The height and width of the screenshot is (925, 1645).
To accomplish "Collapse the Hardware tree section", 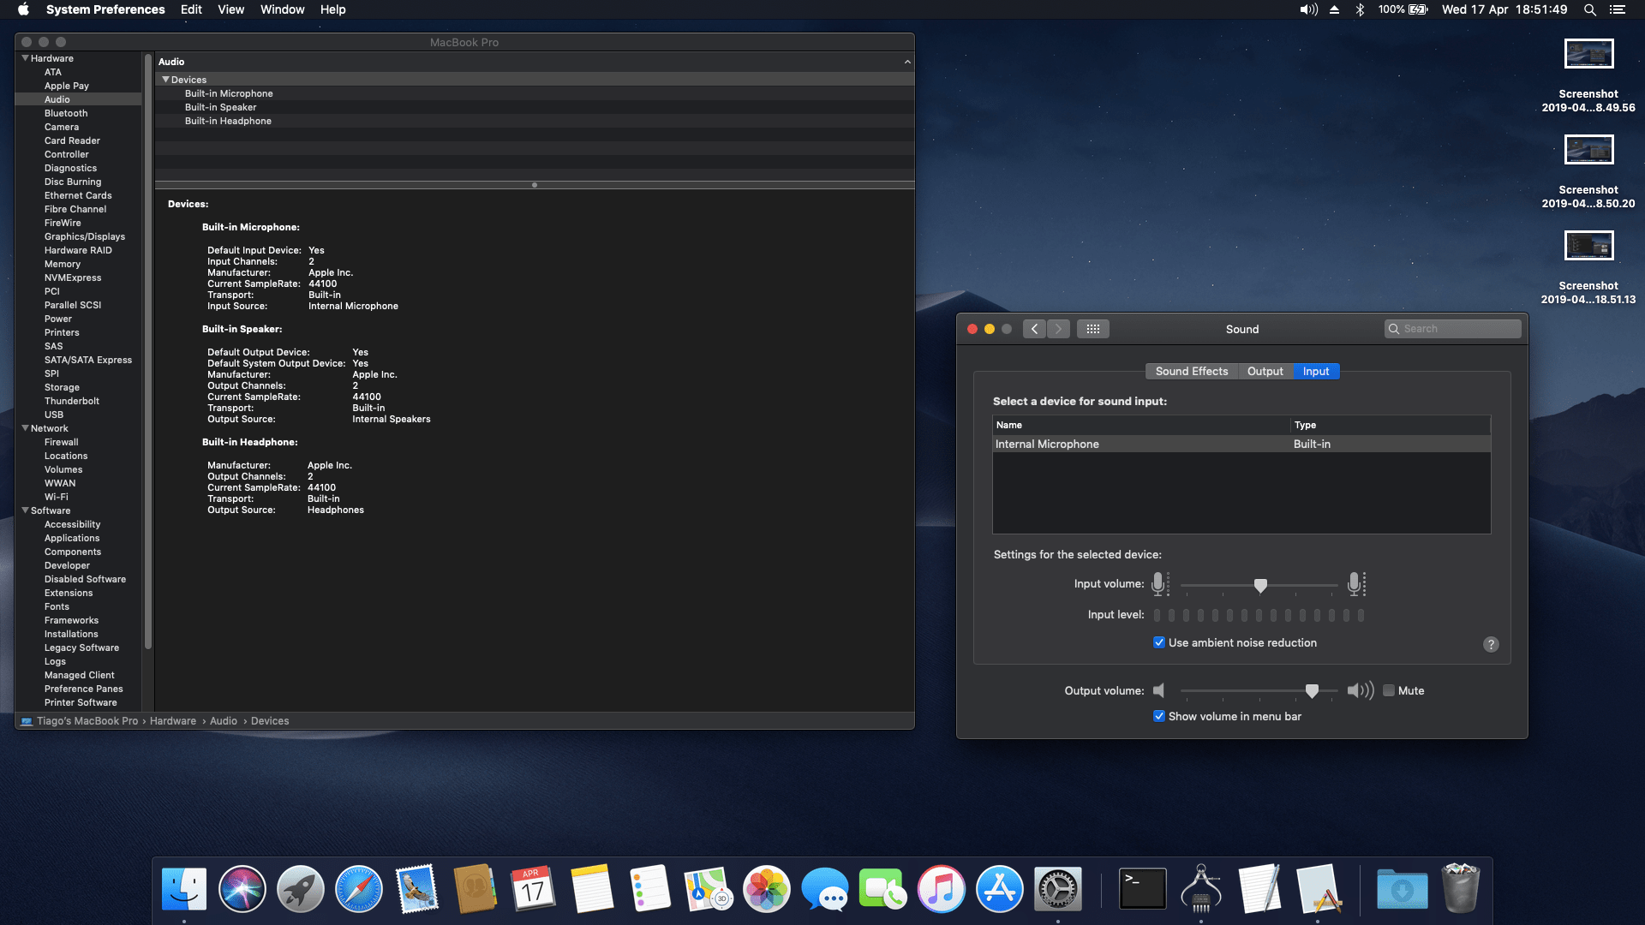I will click(x=25, y=58).
